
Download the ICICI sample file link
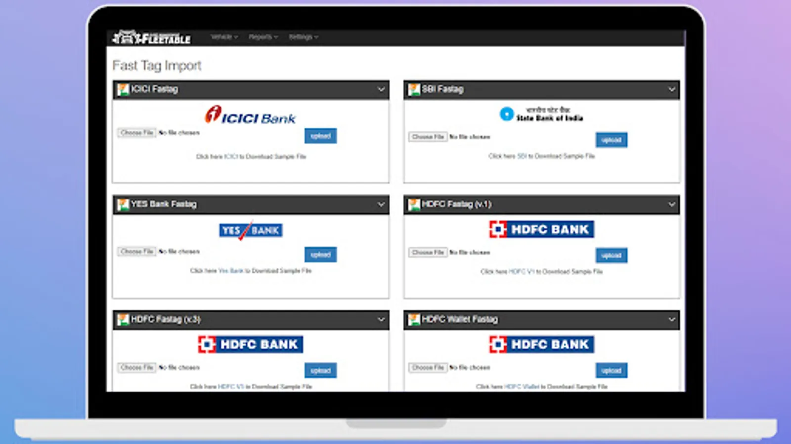(231, 156)
